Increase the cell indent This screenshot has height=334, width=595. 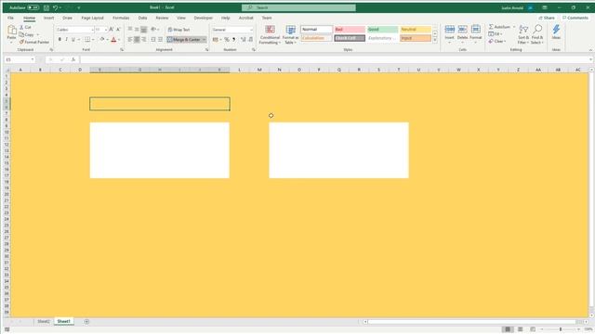[x=160, y=39]
